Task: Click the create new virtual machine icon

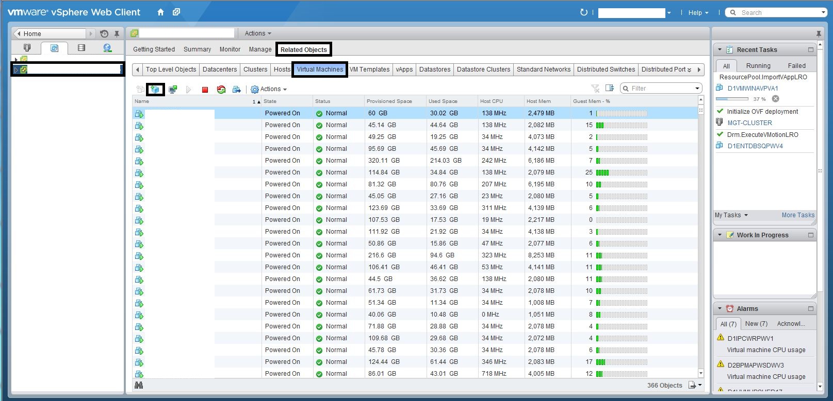Action: 155,90
